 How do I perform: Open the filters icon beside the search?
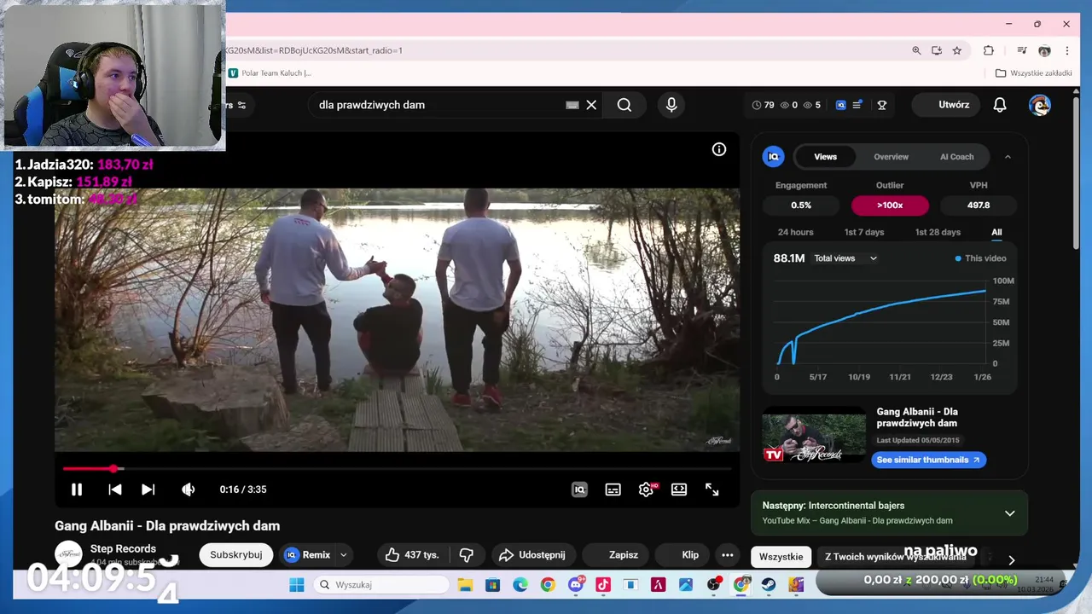[x=241, y=105]
